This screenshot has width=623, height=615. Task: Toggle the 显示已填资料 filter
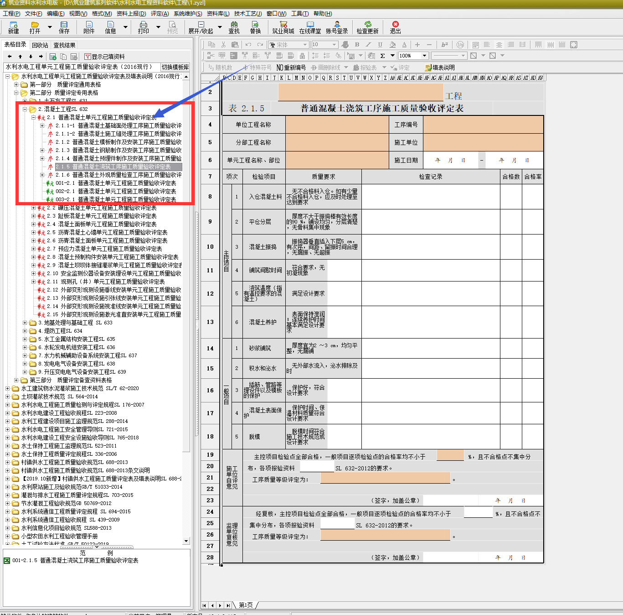[x=104, y=57]
